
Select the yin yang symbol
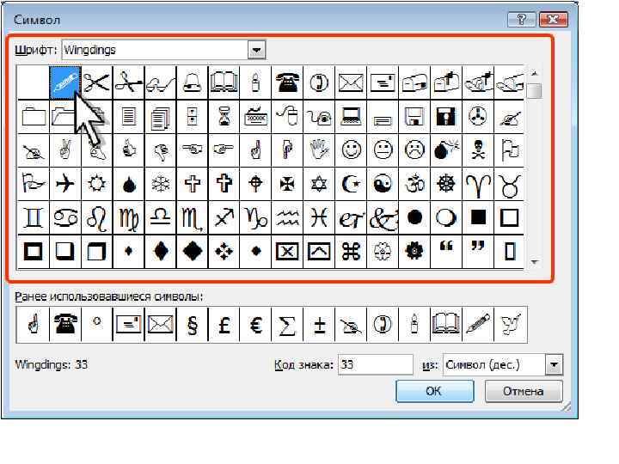[x=383, y=184]
